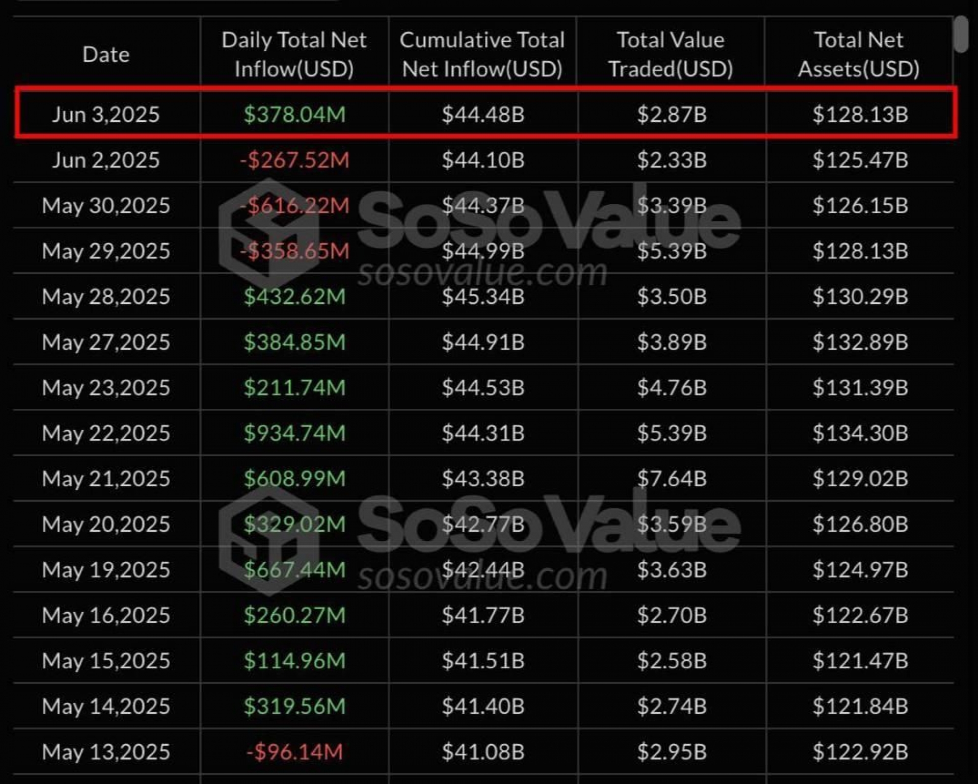Click the Date column header
978x784 pixels.
(106, 54)
